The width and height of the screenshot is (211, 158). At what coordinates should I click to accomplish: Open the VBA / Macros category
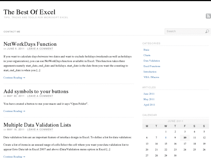[151, 77]
